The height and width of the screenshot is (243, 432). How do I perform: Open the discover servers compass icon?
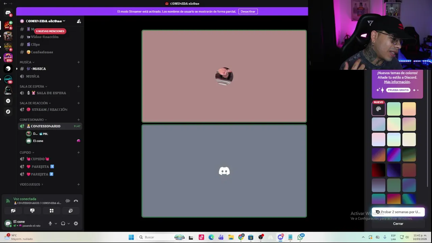(x=8, y=112)
